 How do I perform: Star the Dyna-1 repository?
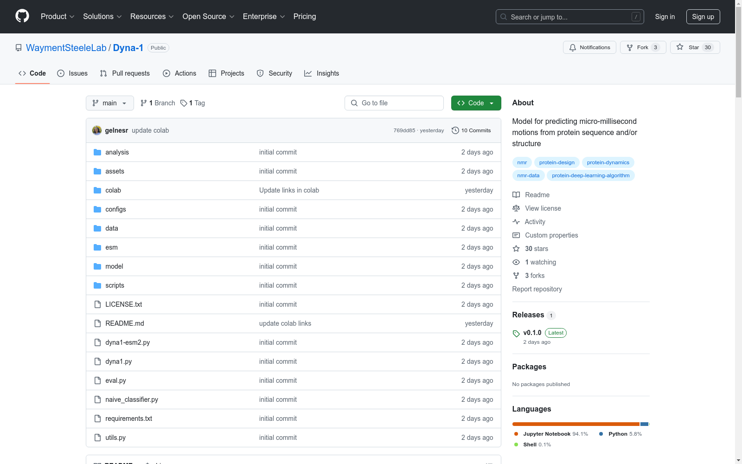(x=695, y=47)
